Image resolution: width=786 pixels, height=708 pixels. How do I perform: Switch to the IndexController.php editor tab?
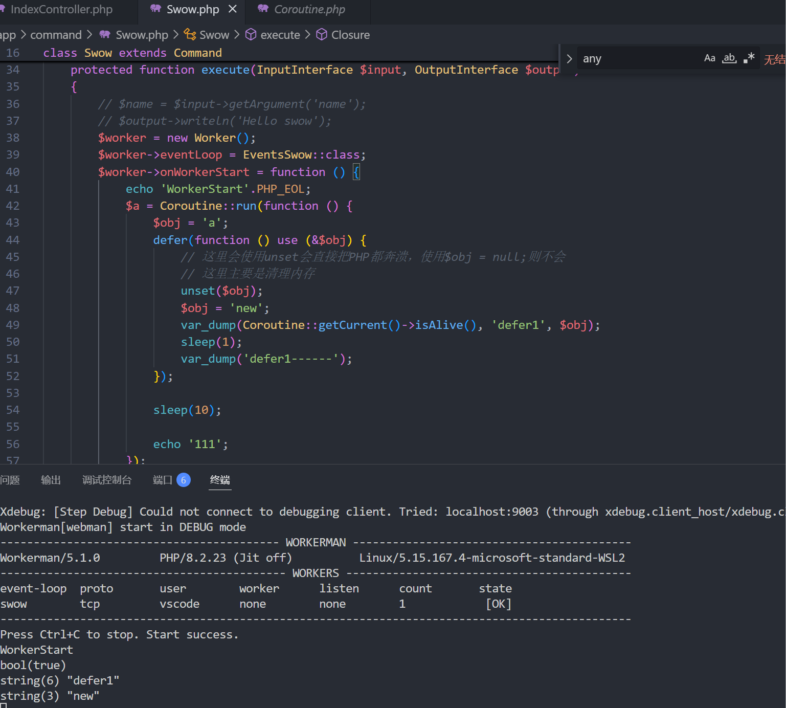[x=61, y=10]
